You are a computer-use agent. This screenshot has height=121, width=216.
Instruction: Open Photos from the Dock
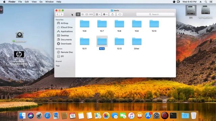click(106, 116)
